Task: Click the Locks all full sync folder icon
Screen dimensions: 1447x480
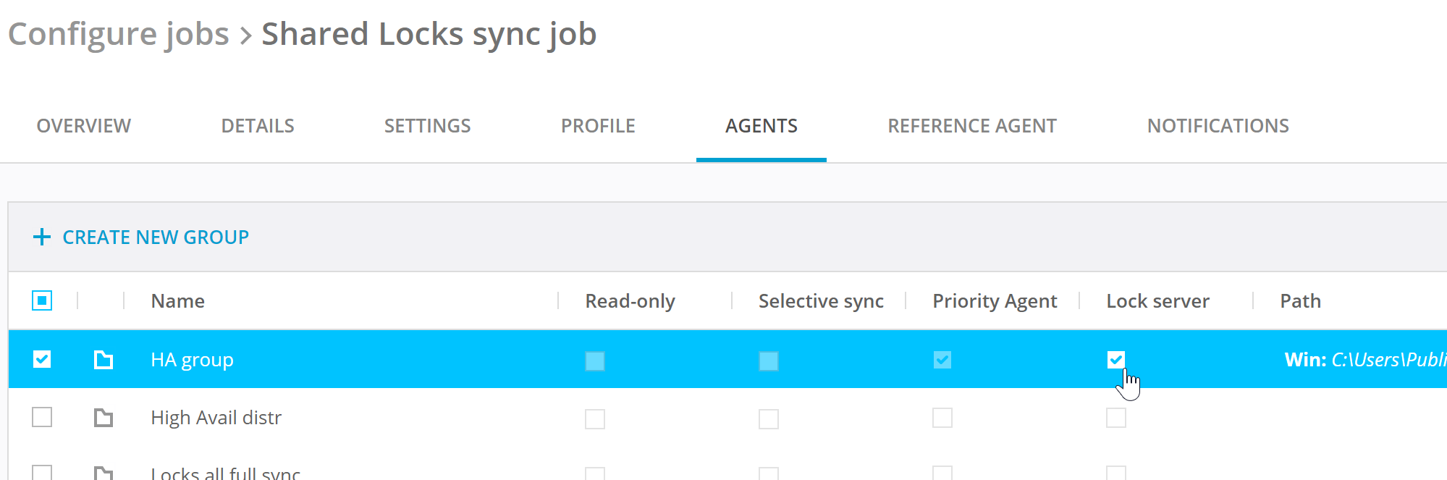Action: [x=104, y=473]
